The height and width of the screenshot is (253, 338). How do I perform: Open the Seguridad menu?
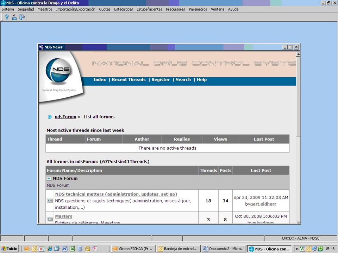point(26,9)
